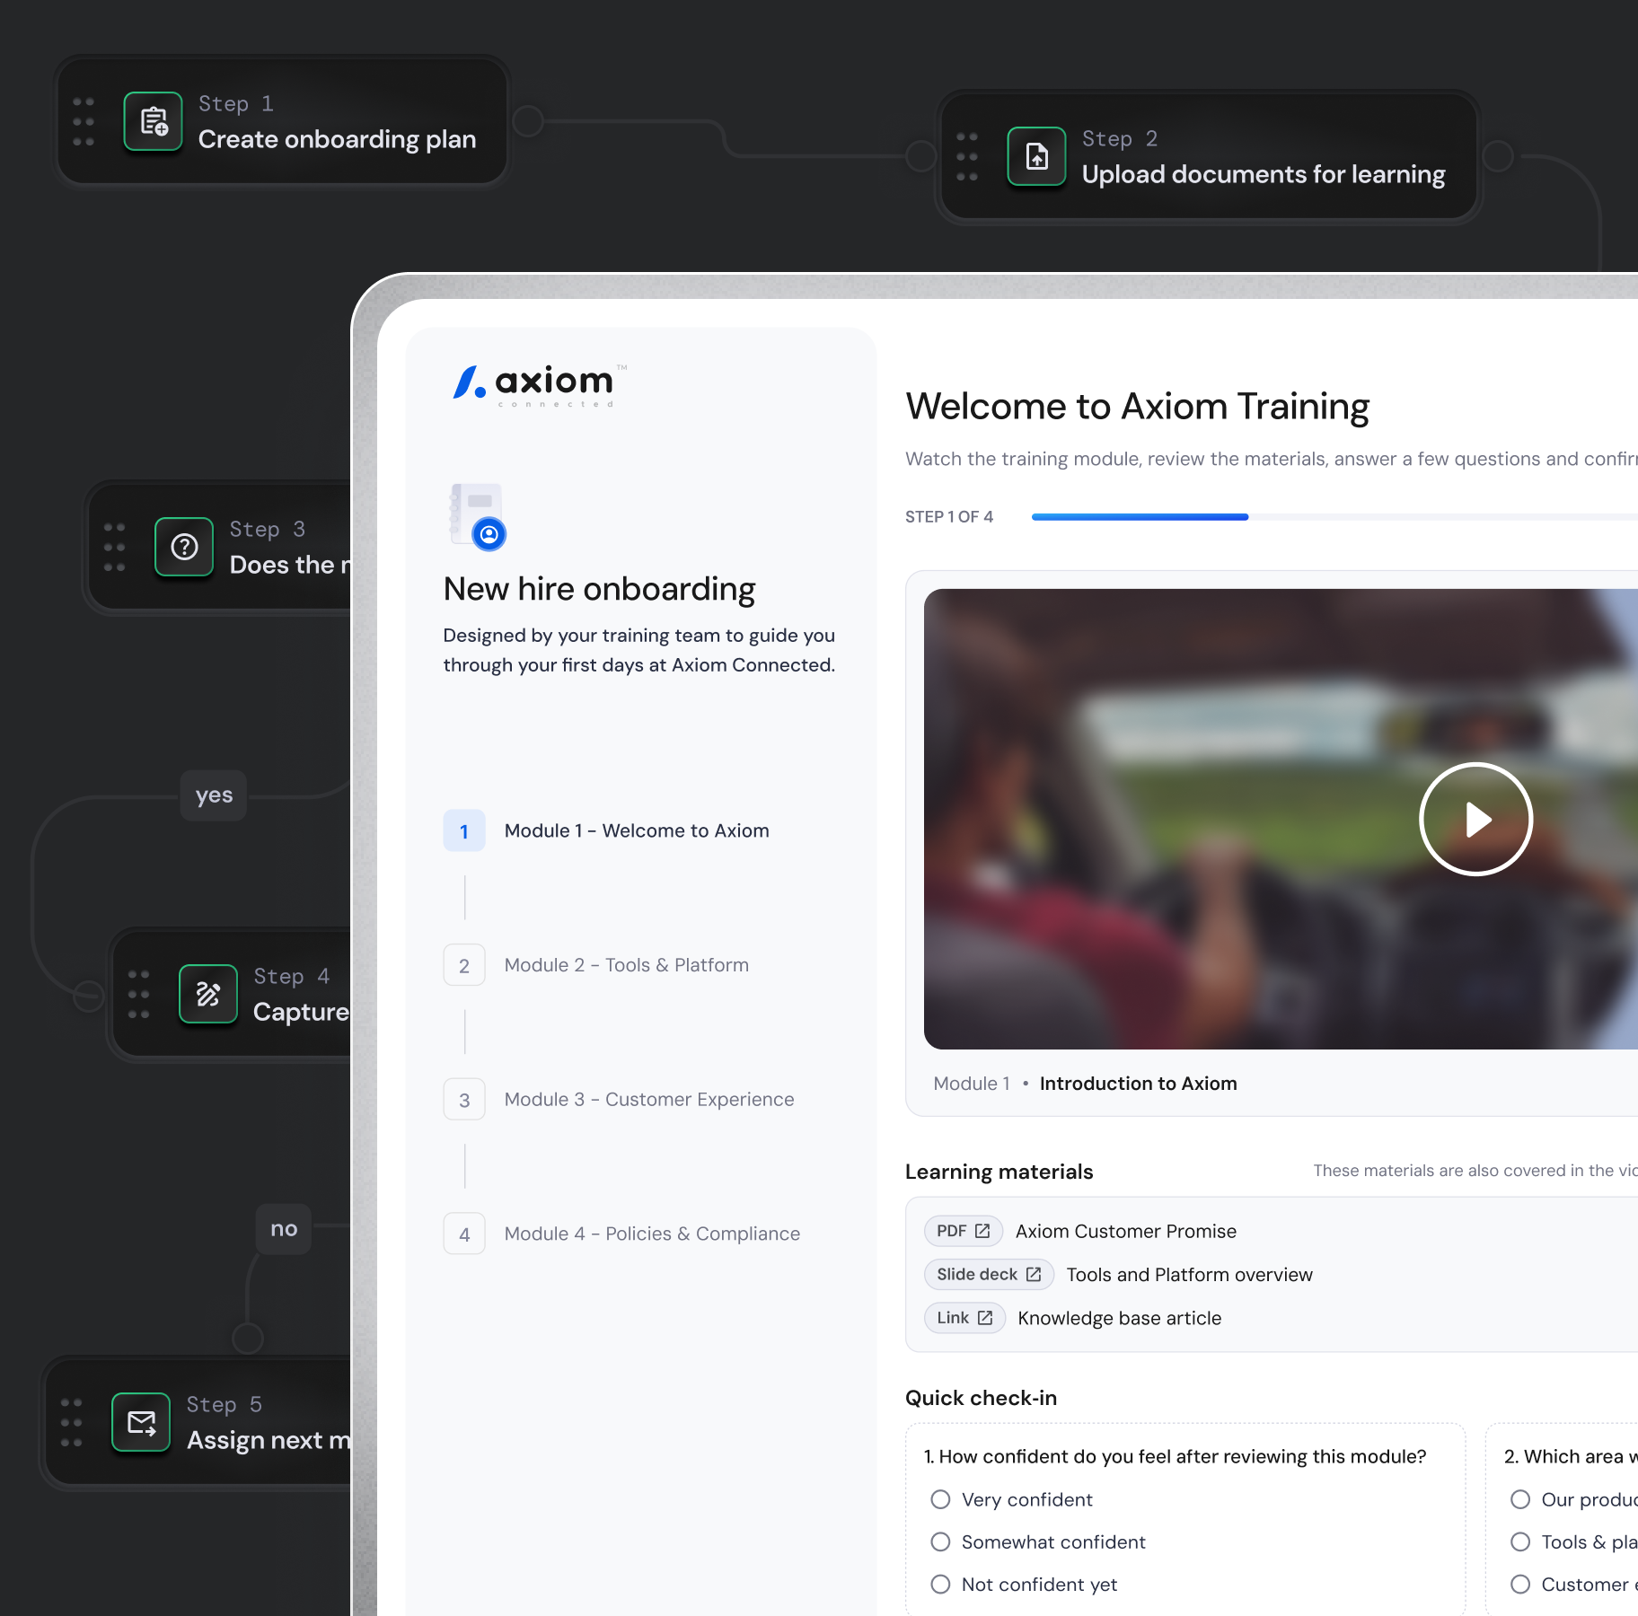The width and height of the screenshot is (1638, 1616).
Task: Select the Upload documents for learning step card
Action: pos(1209,156)
